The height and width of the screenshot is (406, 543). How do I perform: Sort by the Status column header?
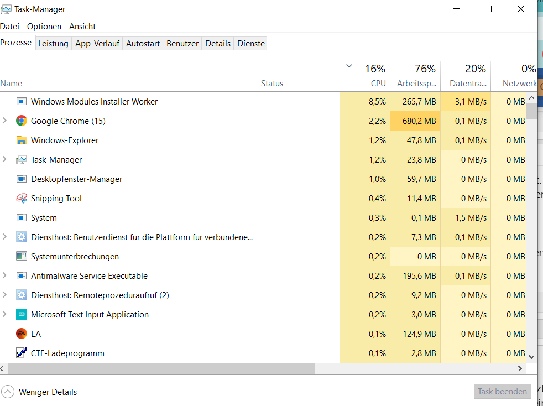tap(299, 77)
